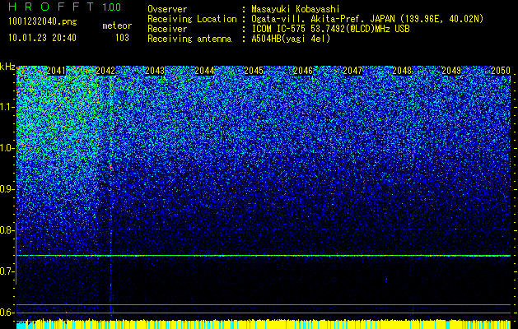Select the observer name Masayuki Kobayashi

tap(296, 10)
